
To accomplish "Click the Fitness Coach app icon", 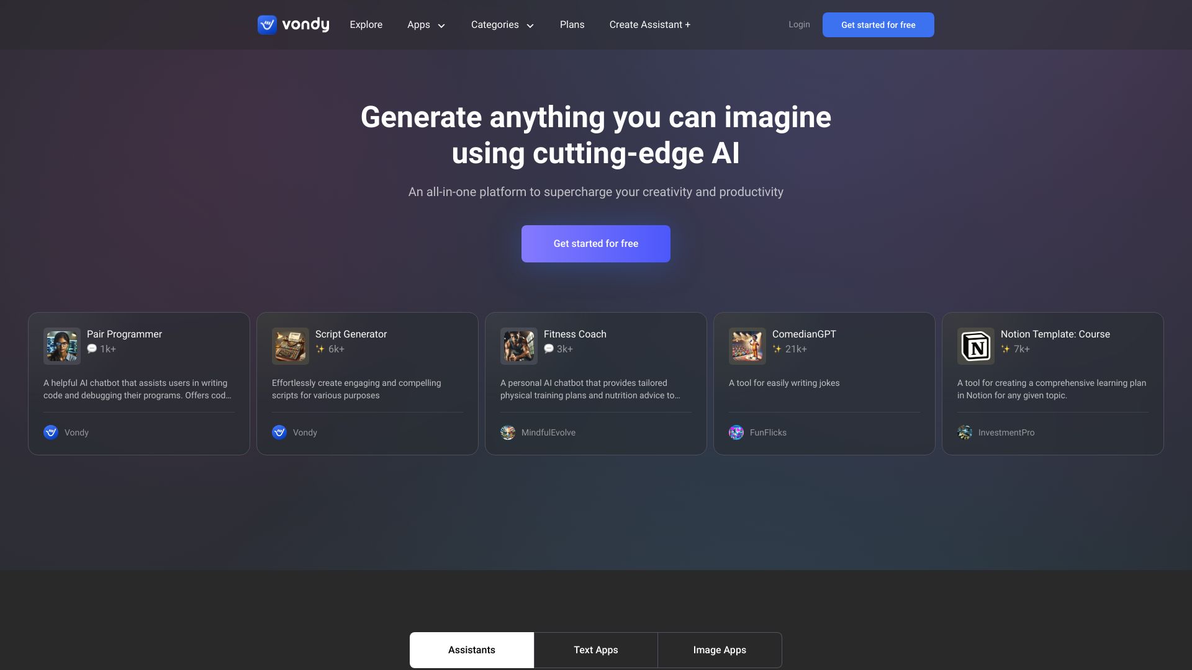I will (518, 345).
